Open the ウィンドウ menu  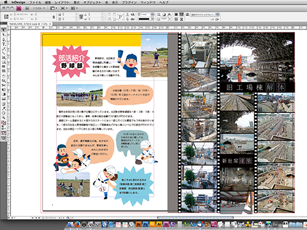(x=148, y=2)
